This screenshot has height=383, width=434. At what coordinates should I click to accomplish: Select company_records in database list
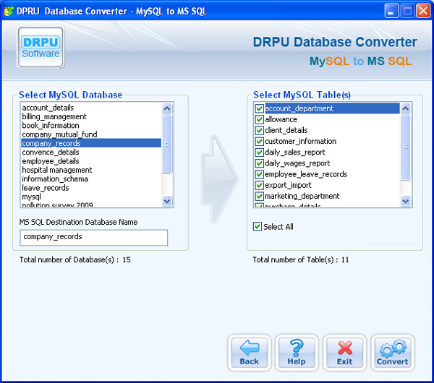point(91,143)
